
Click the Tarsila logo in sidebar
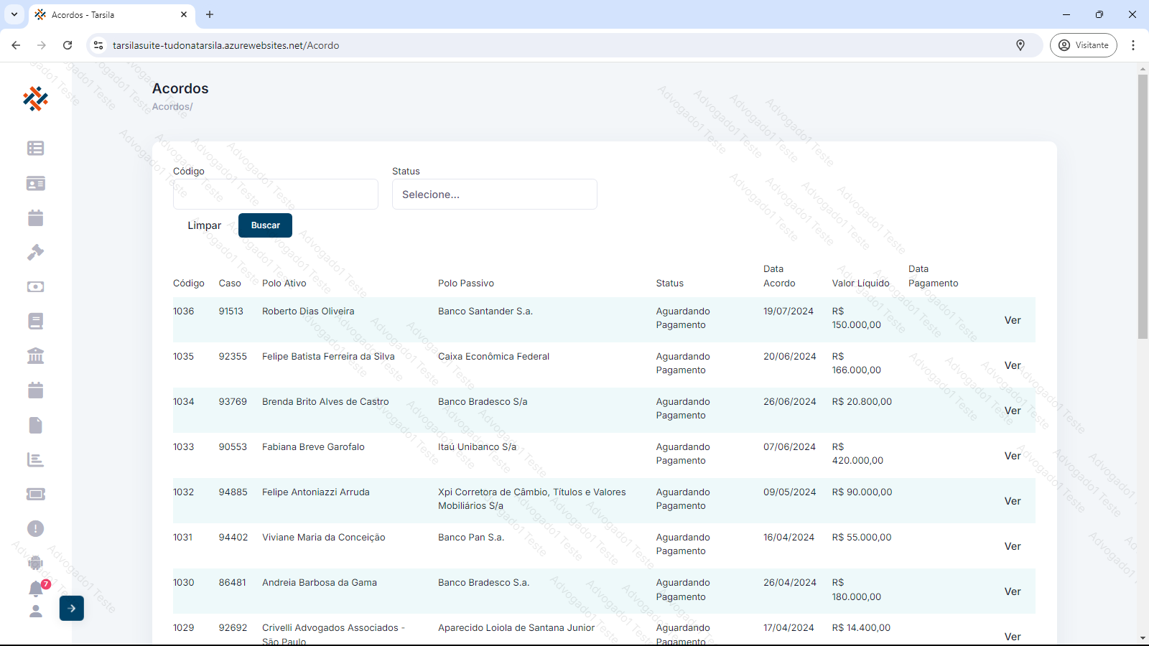35,99
